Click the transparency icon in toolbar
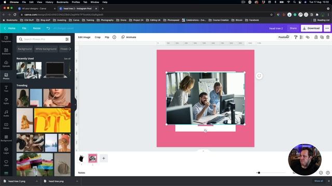Image resolution: width=332 pixels, height=186 pixels. pyautogui.click(x=301, y=37)
